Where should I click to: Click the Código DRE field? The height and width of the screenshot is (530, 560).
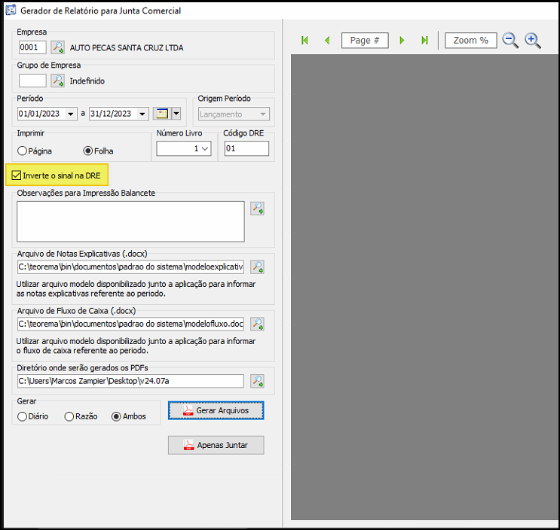[246, 148]
